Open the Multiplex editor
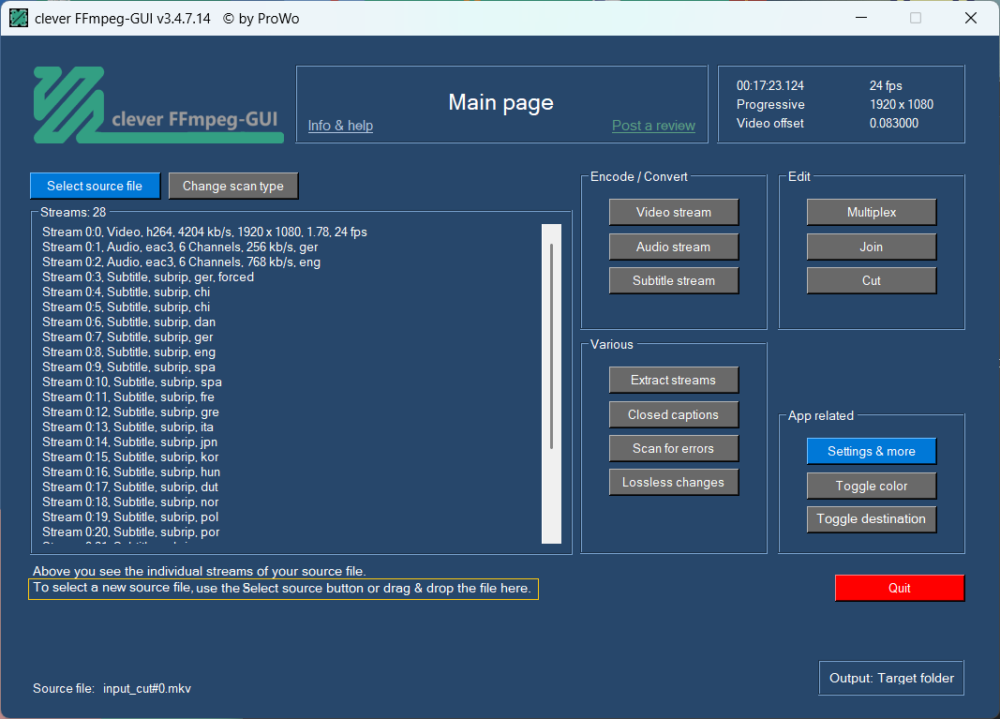The image size is (1000, 719). coord(871,212)
